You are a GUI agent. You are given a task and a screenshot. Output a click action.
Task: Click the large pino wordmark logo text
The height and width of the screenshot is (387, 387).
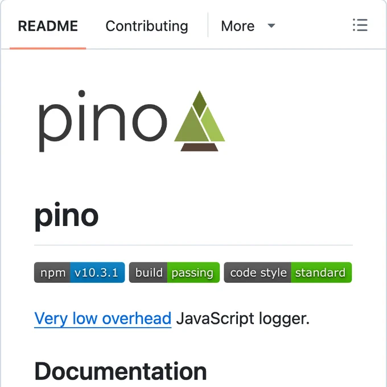pos(103,121)
